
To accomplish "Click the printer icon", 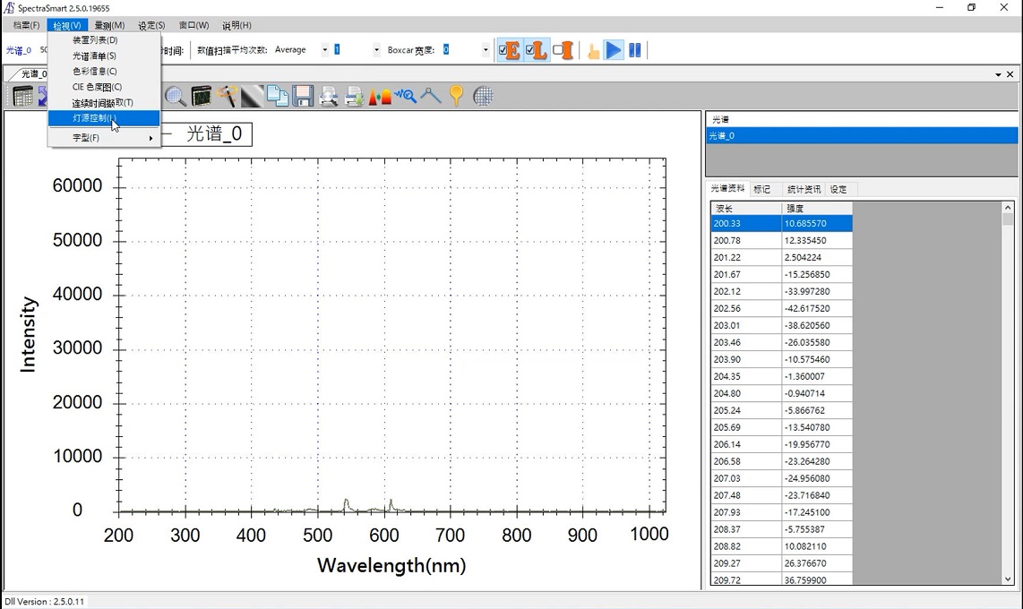I will (x=354, y=97).
